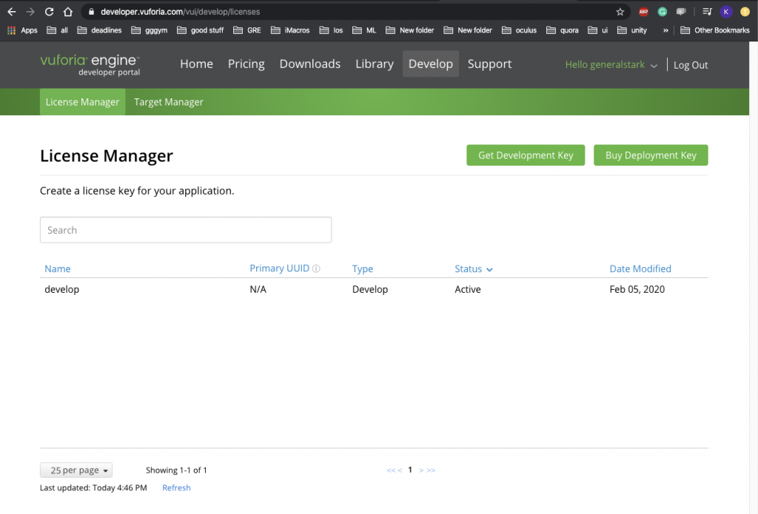This screenshot has width=758, height=514.
Task: Open the 'develop' license entry
Action: click(62, 289)
